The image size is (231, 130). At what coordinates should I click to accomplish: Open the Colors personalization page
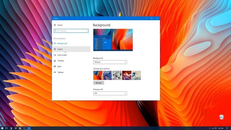point(71,49)
